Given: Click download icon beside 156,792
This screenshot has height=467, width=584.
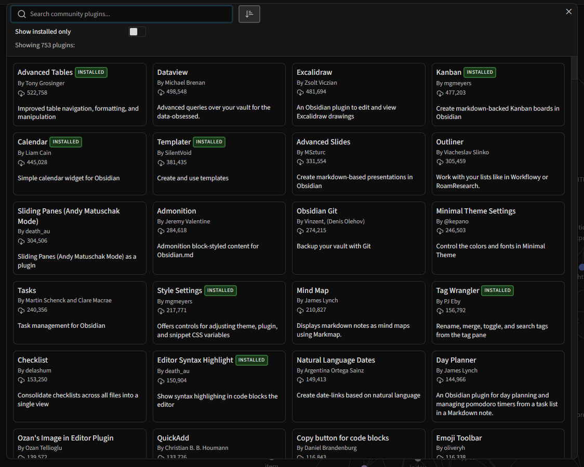Looking at the screenshot, I should click(440, 311).
